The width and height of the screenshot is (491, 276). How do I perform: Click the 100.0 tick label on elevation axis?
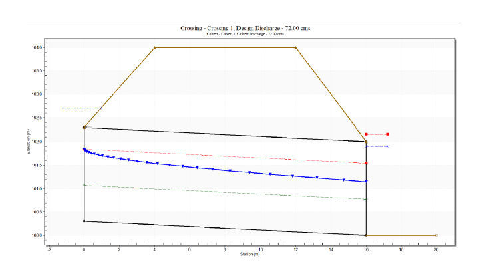36,235
